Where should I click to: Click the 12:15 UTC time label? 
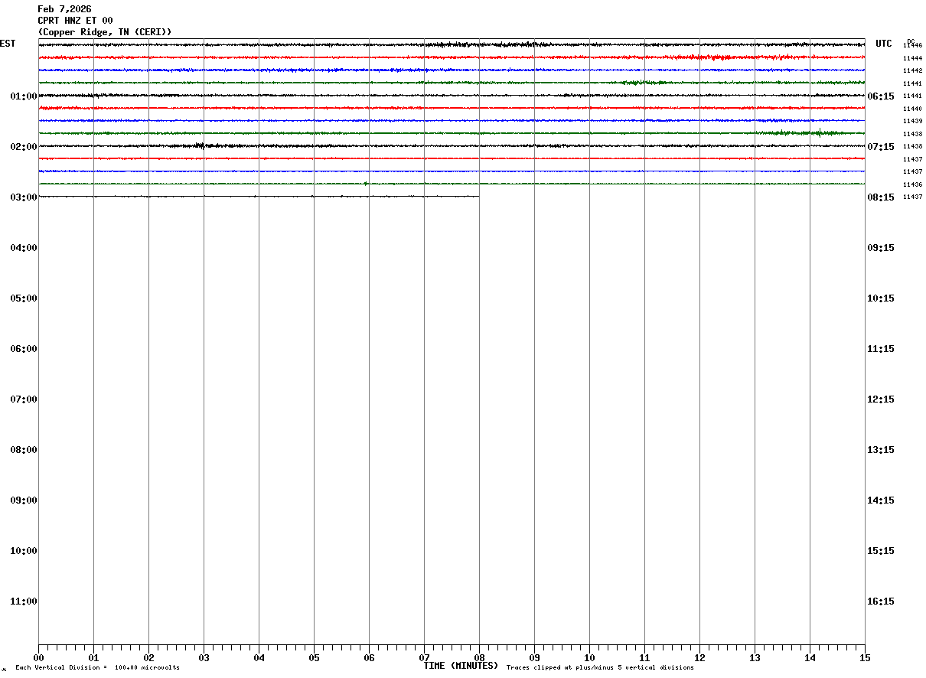point(881,399)
